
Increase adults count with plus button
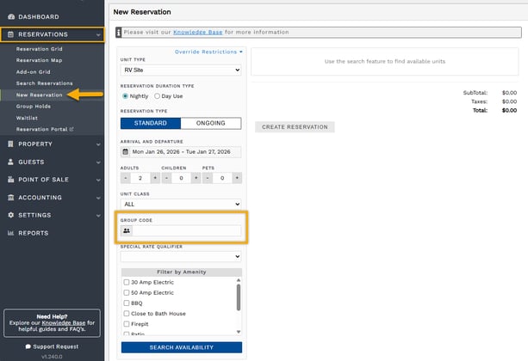pyautogui.click(x=155, y=178)
